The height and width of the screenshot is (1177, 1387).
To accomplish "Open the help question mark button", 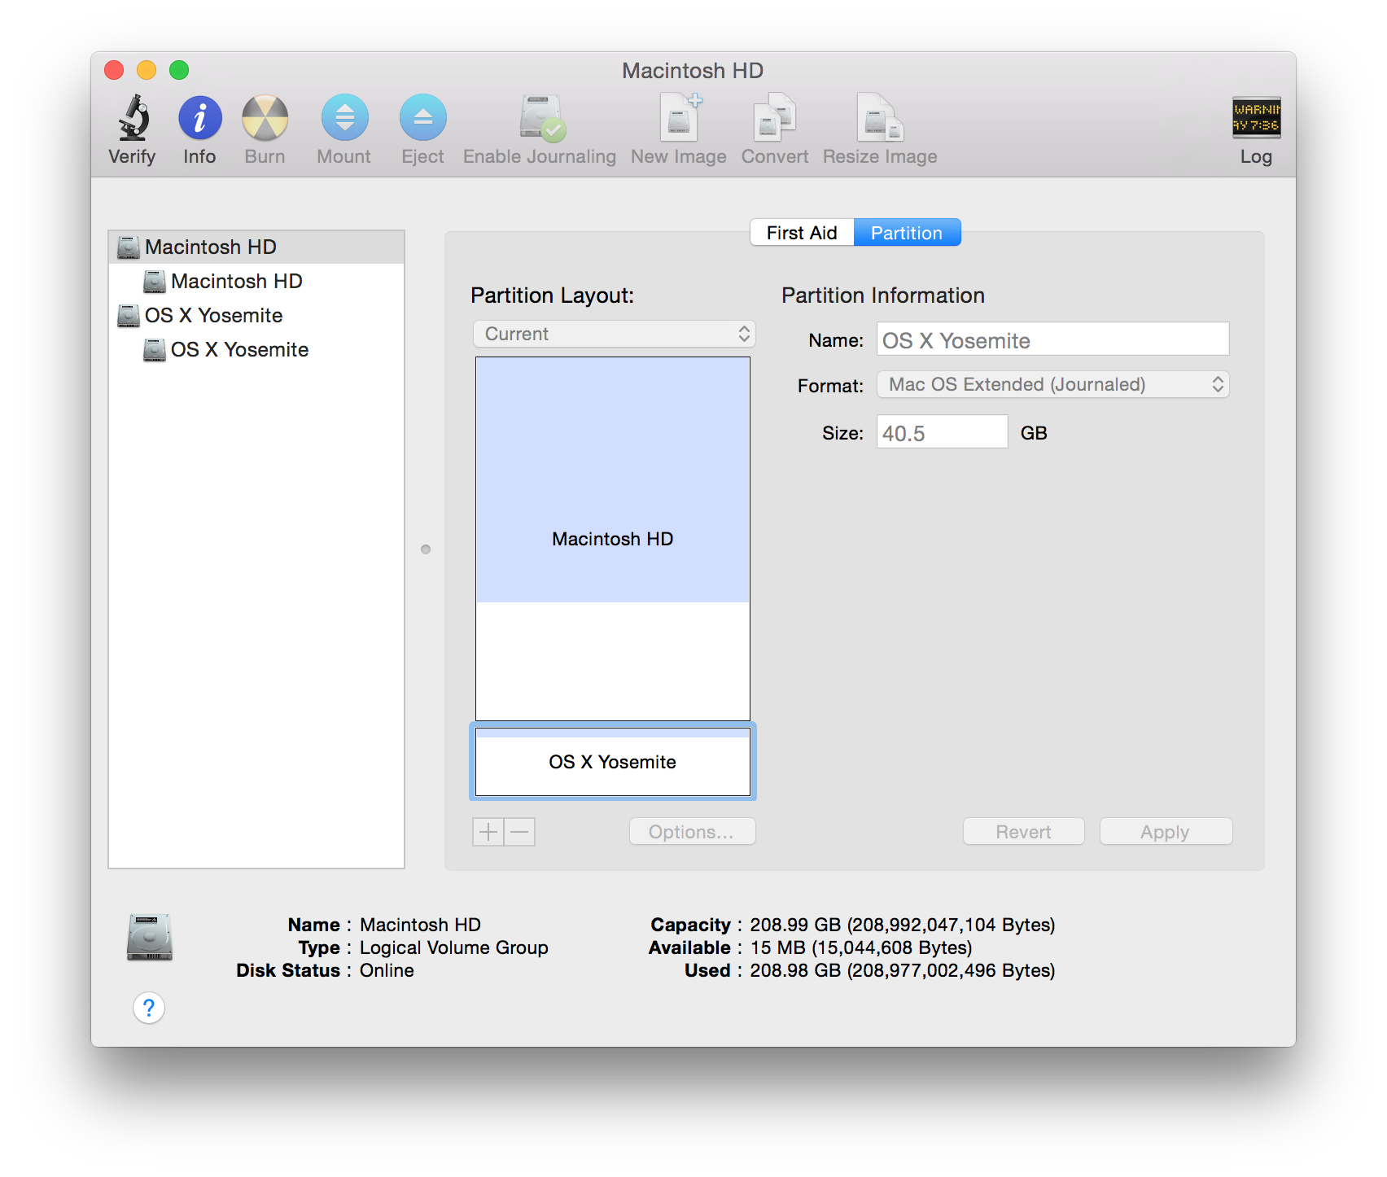I will [149, 1008].
